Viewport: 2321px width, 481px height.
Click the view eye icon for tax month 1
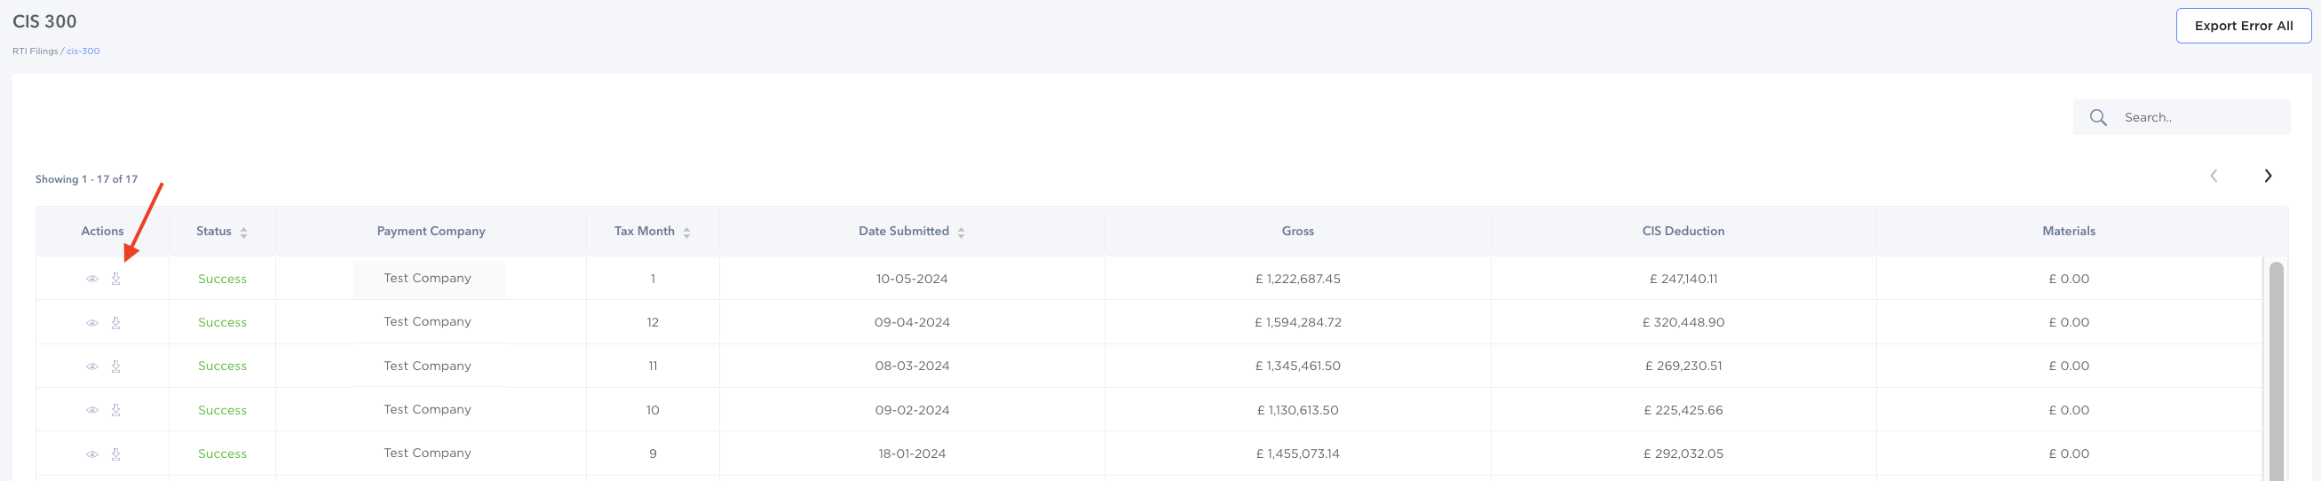tap(92, 280)
